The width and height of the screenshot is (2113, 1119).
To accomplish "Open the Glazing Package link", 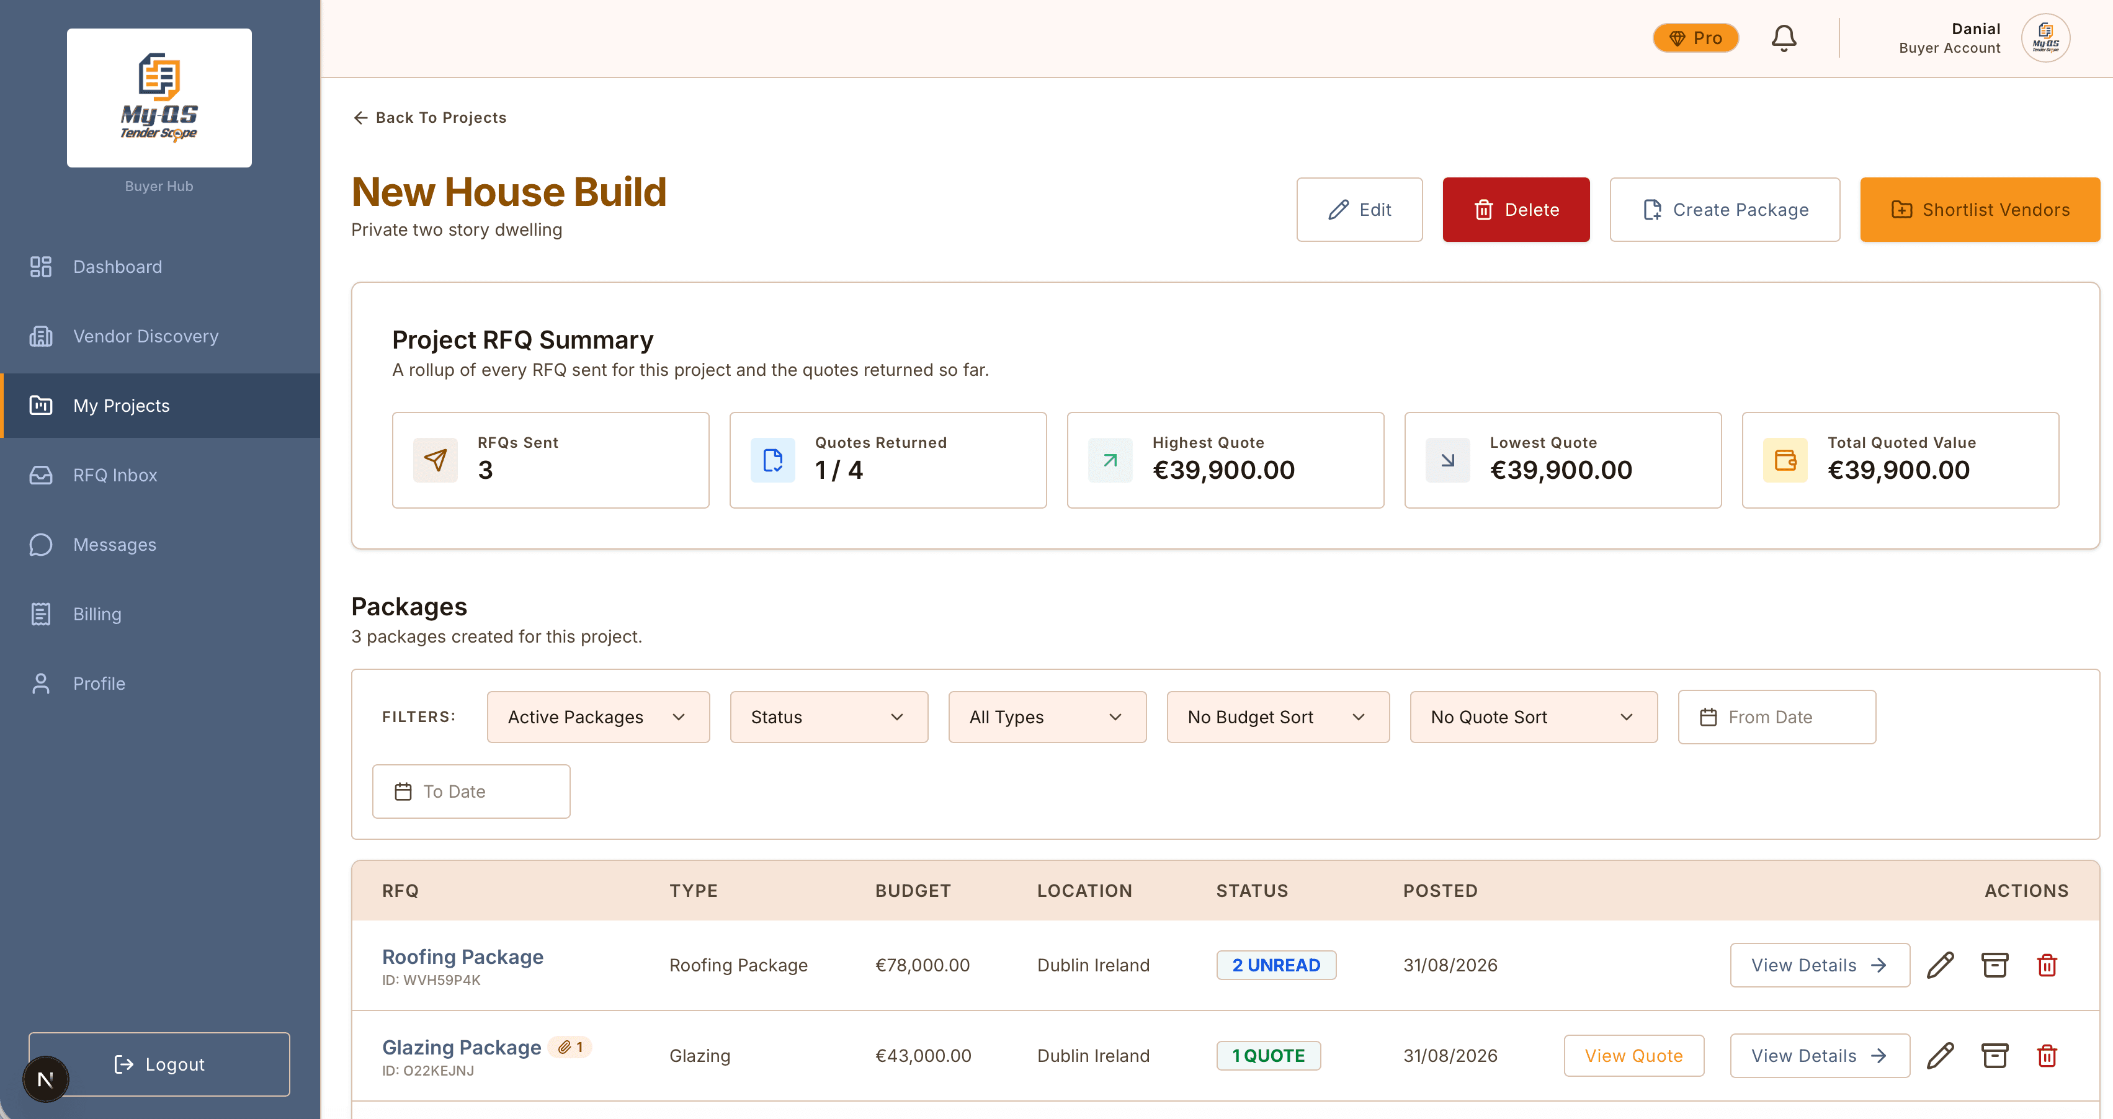I will coord(462,1048).
